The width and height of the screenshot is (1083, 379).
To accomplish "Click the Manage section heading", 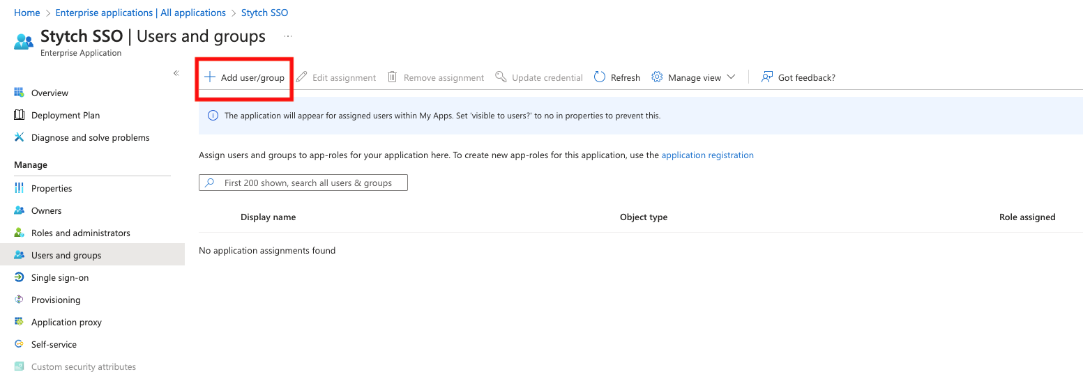I will tap(31, 165).
